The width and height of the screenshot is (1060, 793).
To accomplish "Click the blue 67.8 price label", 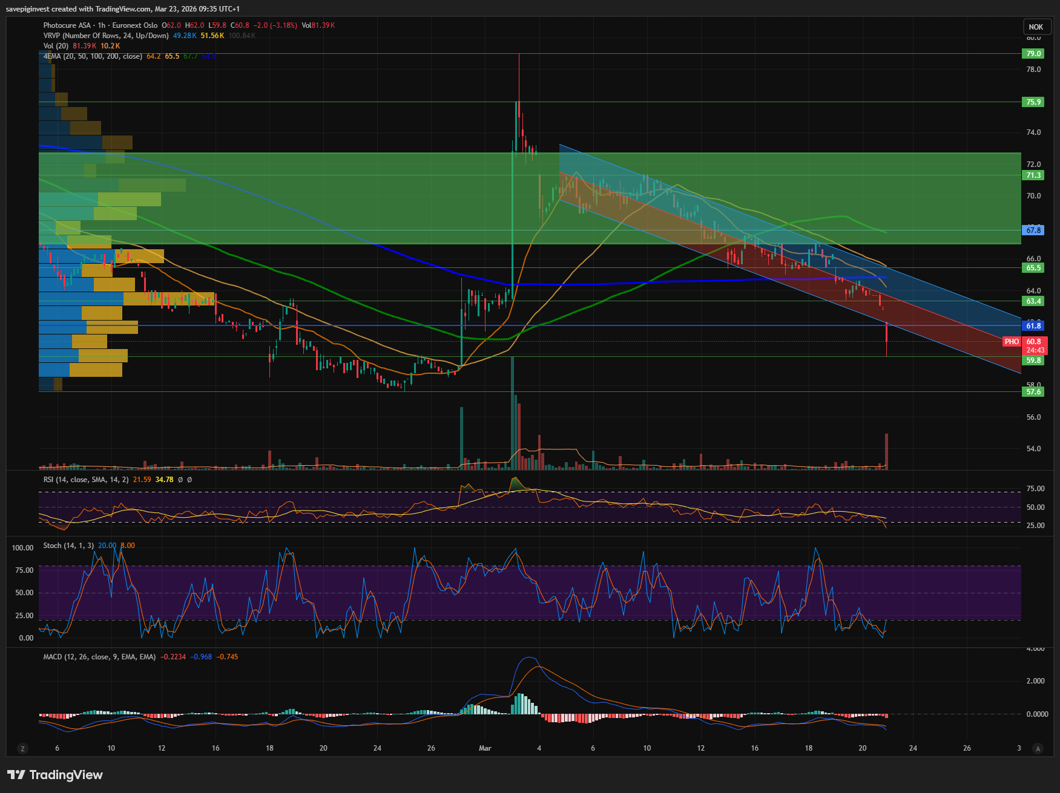I will tap(1033, 230).
